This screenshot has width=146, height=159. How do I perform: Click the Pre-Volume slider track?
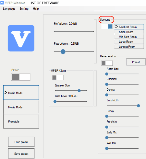click(74, 31)
